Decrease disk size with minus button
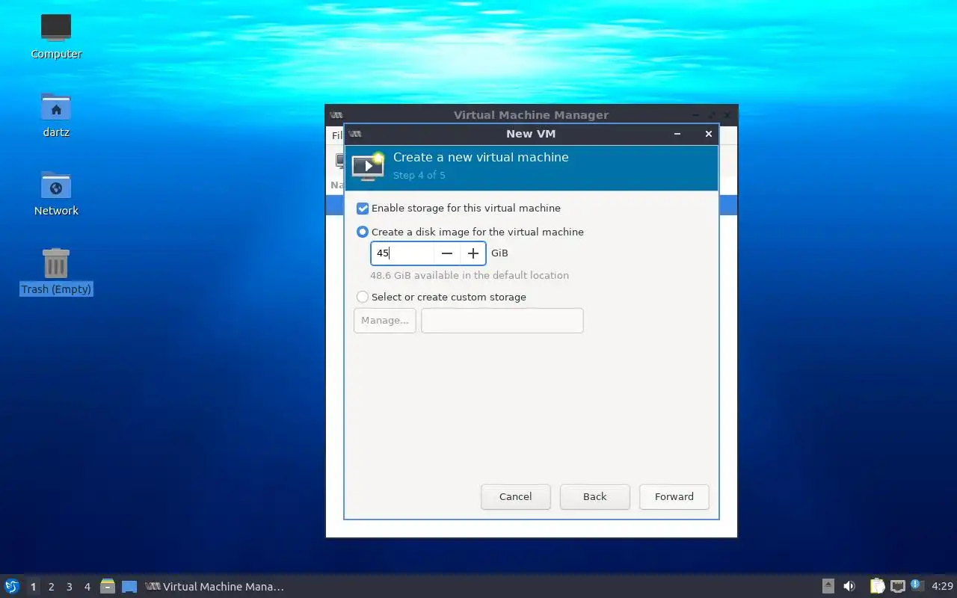Screen dimensions: 957x598 tap(447, 253)
